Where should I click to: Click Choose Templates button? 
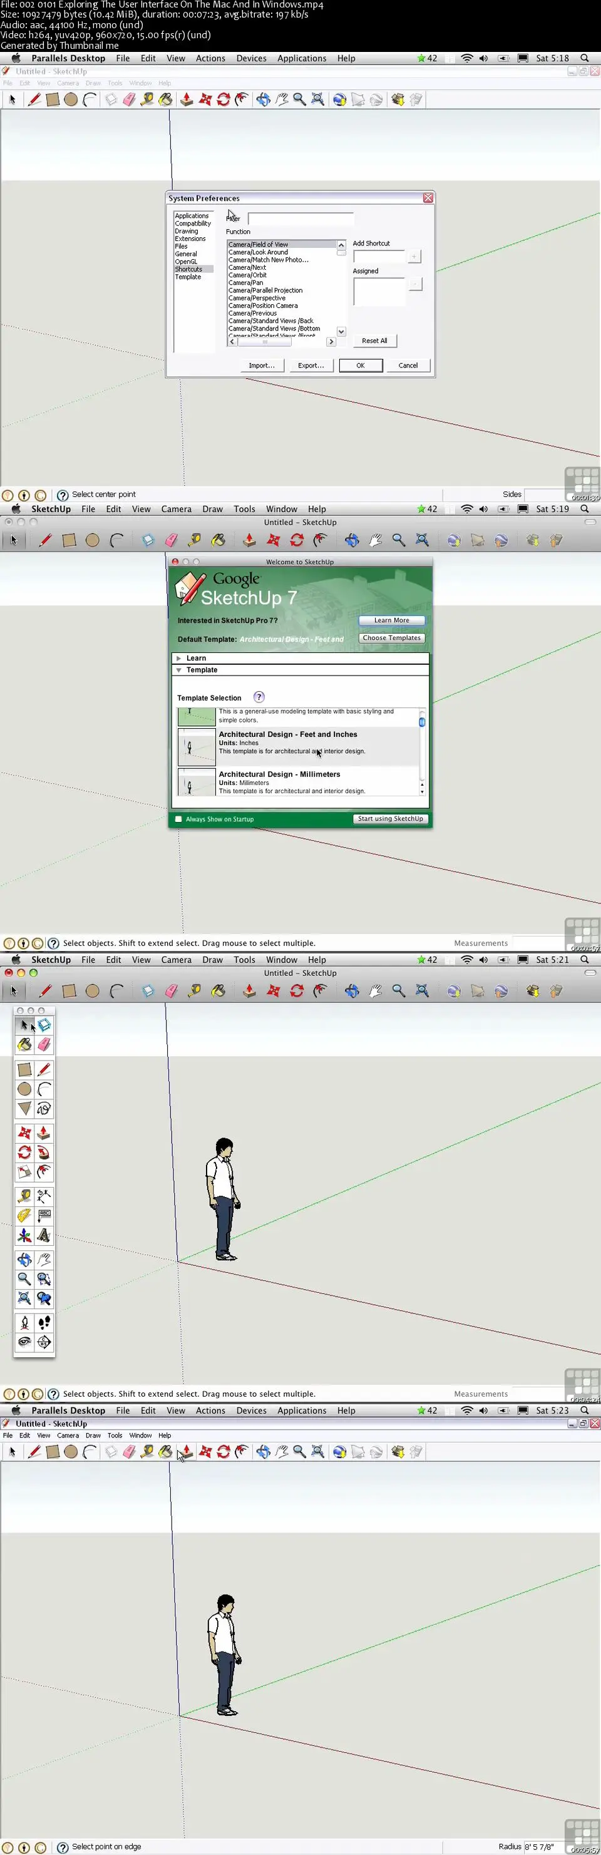391,638
